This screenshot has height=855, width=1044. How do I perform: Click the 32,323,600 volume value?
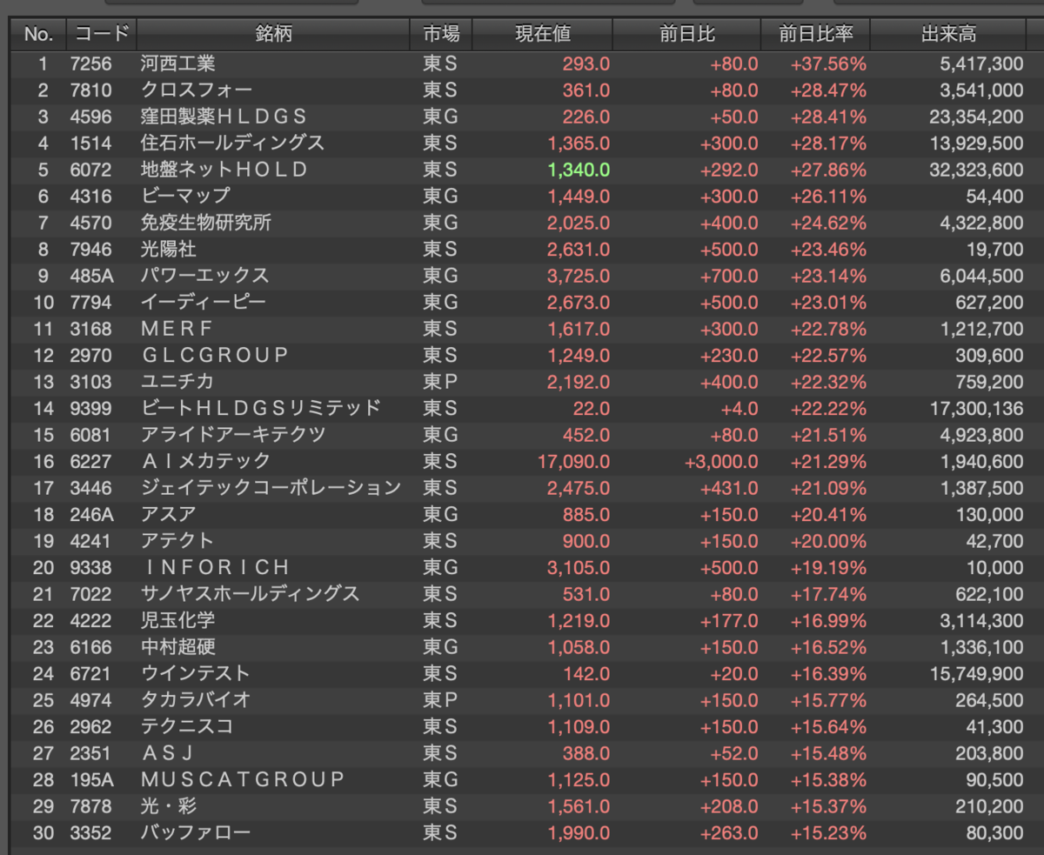[976, 170]
